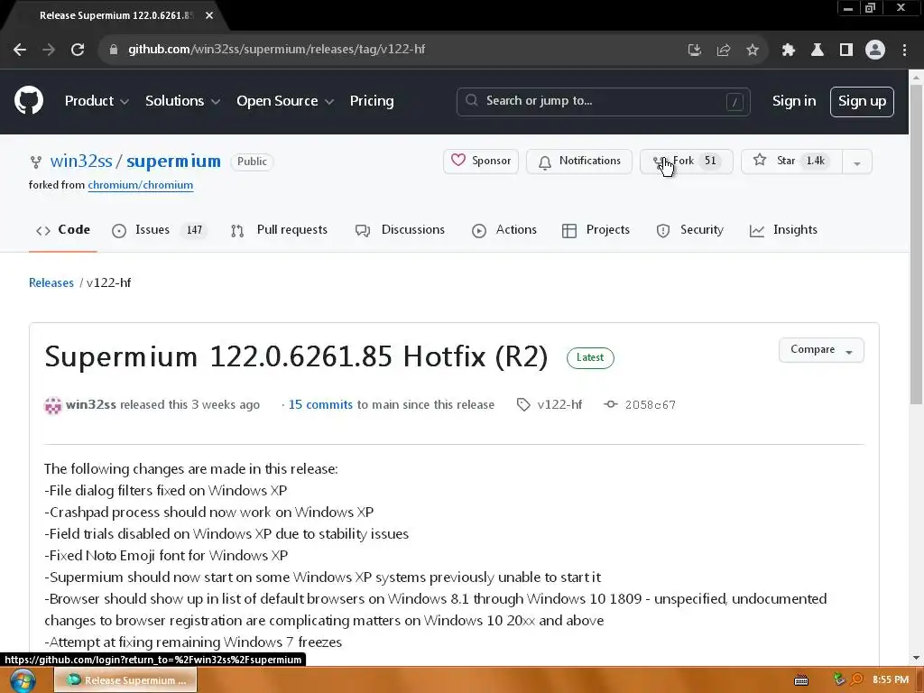Click the 2058c67 commit hash
Viewport: 924px width, 693px height.
coord(651,405)
